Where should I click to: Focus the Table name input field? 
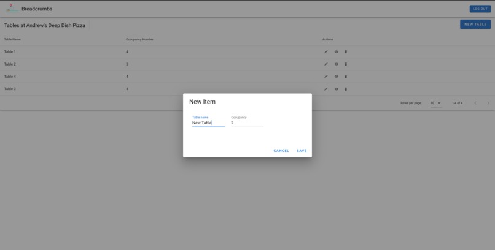tap(208, 123)
